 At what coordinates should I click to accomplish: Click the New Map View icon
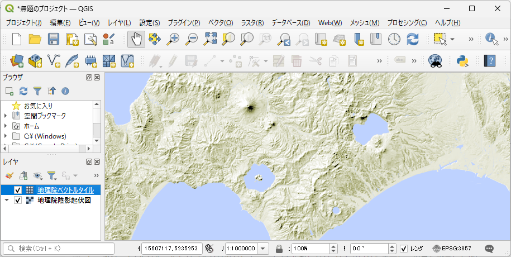click(x=321, y=39)
